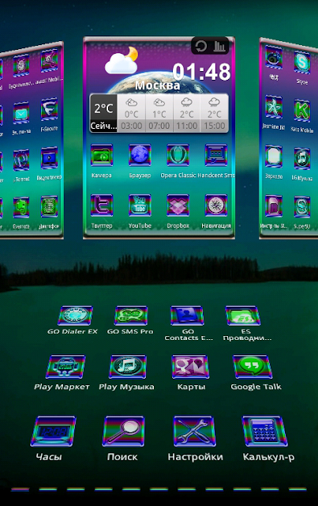Open ES Проводник file manager

[x=242, y=315]
